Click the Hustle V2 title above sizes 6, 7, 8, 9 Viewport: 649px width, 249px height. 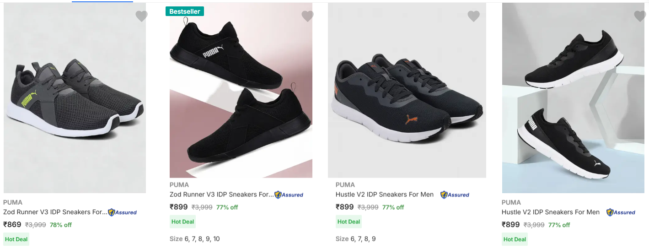point(384,195)
